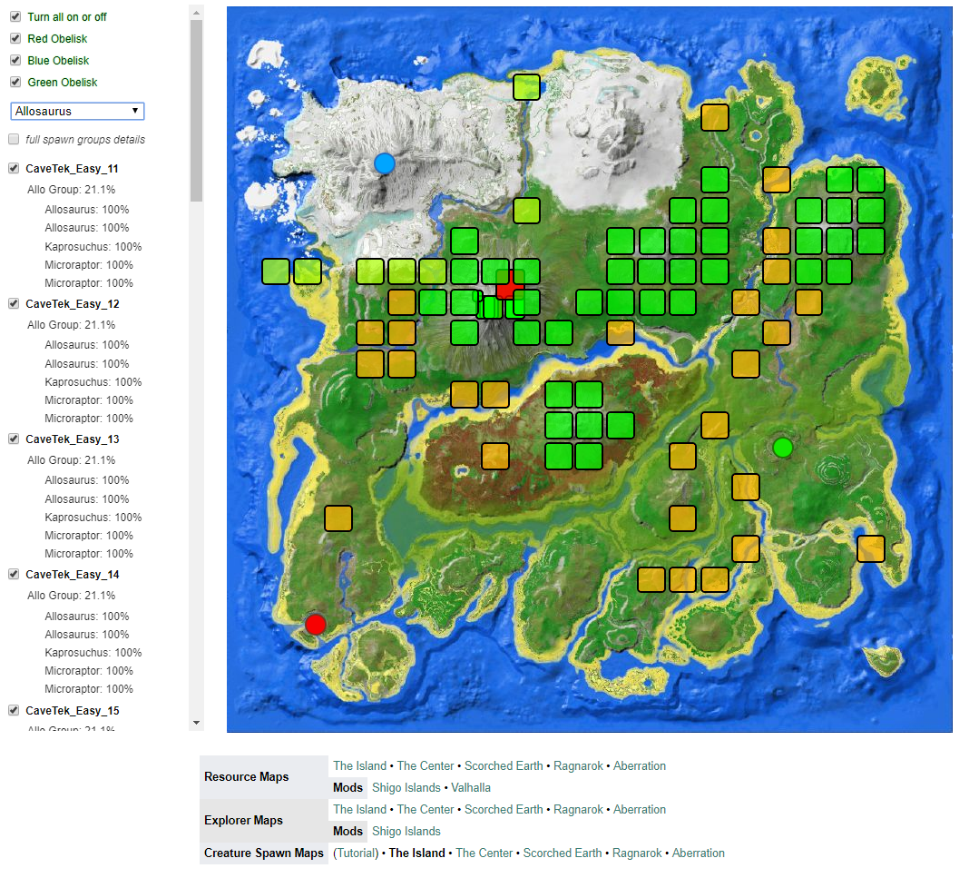969x878 pixels.
Task: Enable full spawn groups details
Action: (14, 139)
